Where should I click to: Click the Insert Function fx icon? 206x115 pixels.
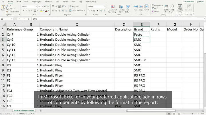pos(29,19)
